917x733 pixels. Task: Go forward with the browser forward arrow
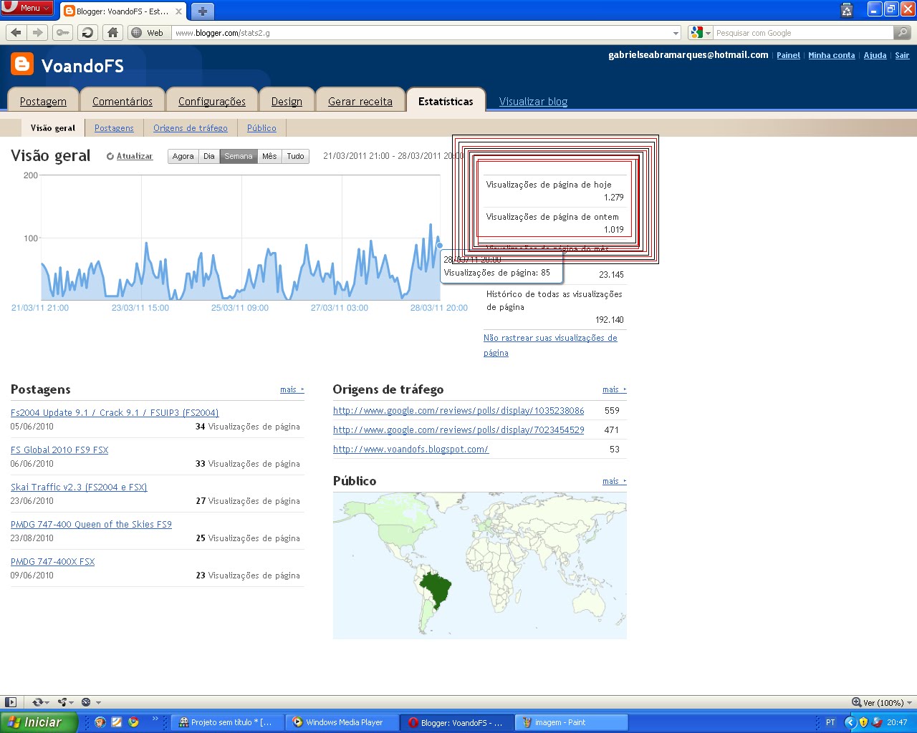[x=38, y=32]
